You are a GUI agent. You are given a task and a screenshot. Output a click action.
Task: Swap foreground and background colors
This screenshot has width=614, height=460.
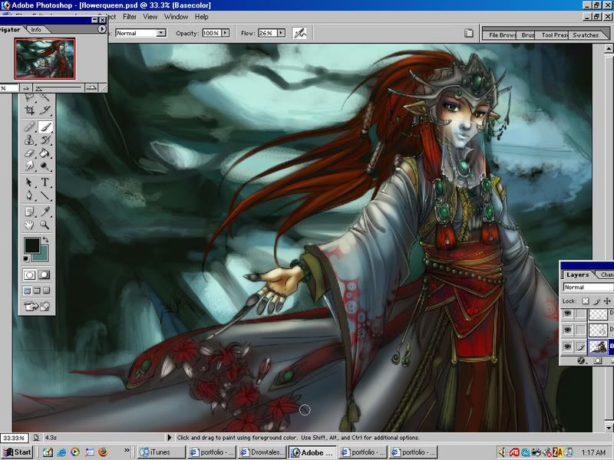pos(45,239)
